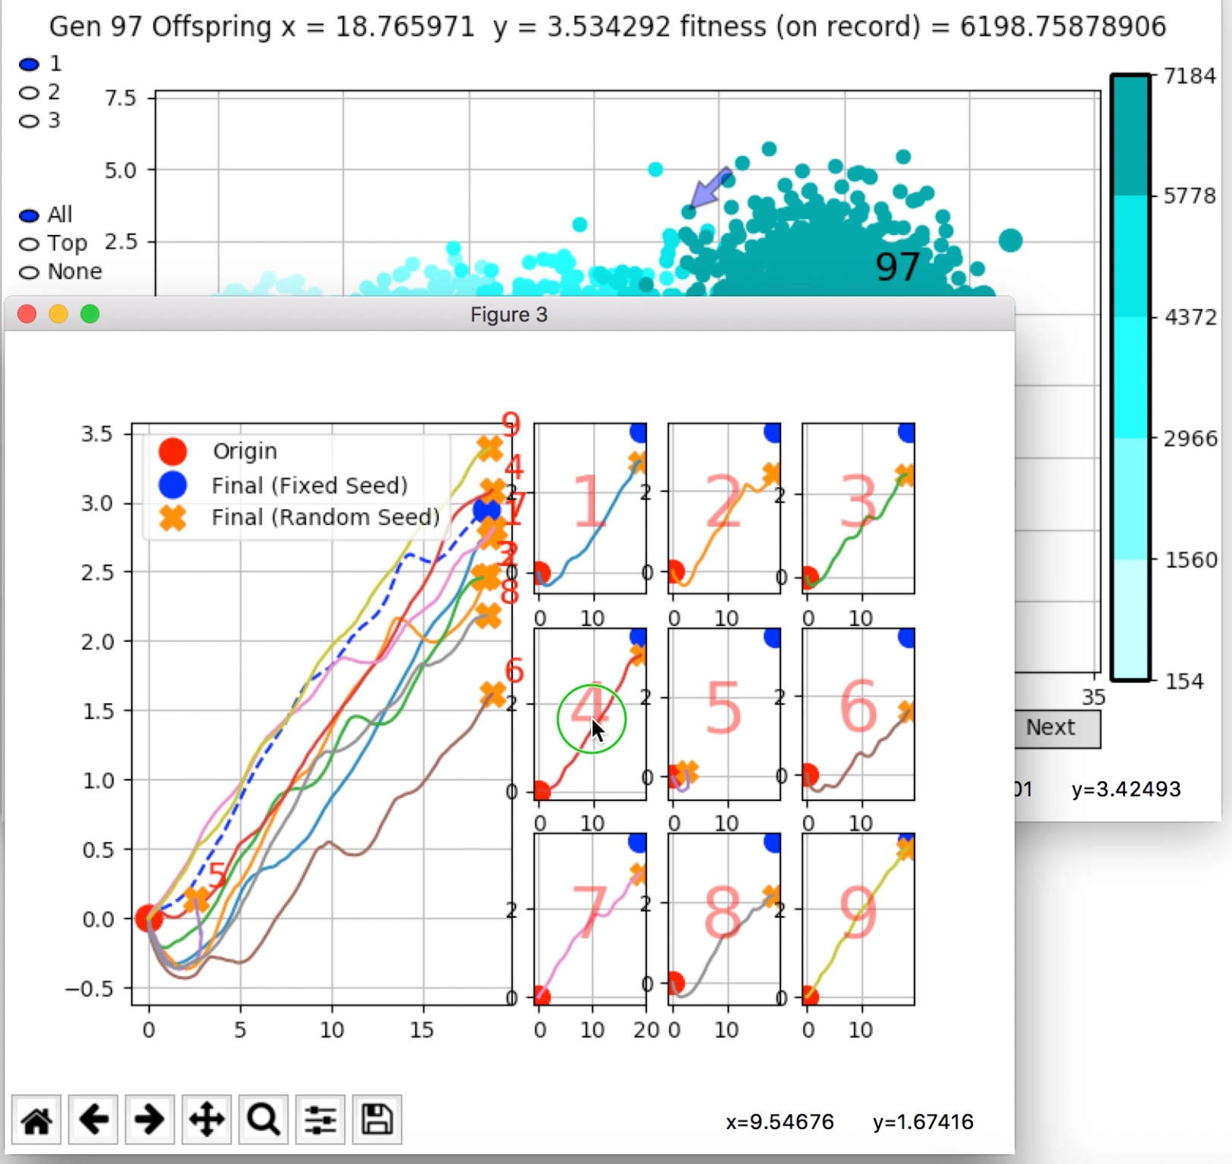Click the Forward arrow in the toolbar
The width and height of the screenshot is (1232, 1164).
point(150,1119)
